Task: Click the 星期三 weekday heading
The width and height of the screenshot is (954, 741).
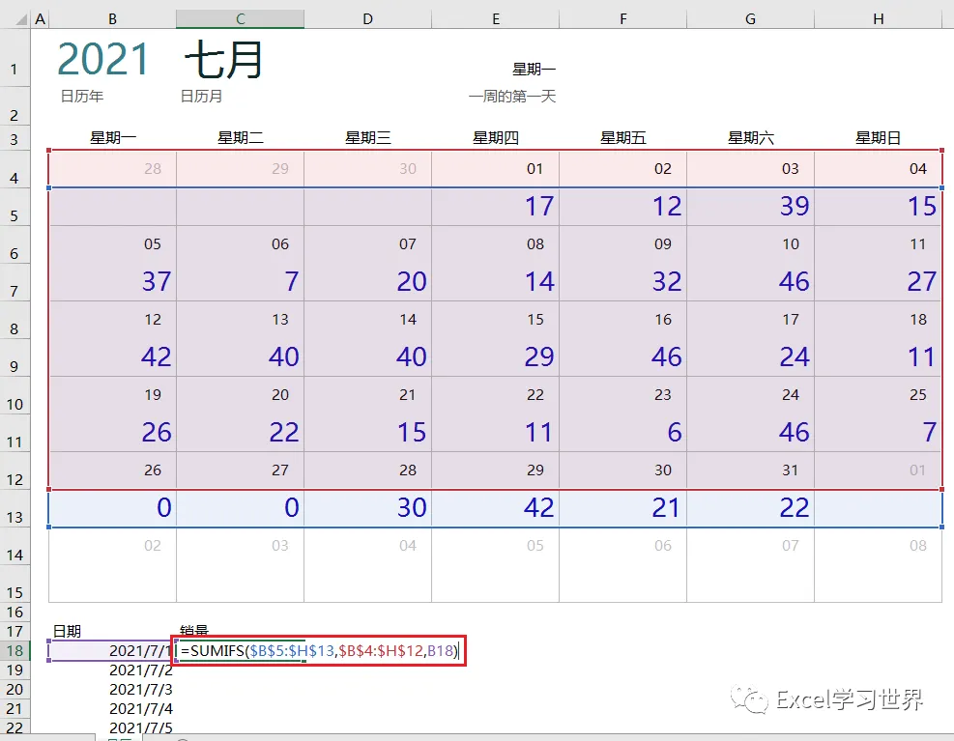Action: [367, 138]
